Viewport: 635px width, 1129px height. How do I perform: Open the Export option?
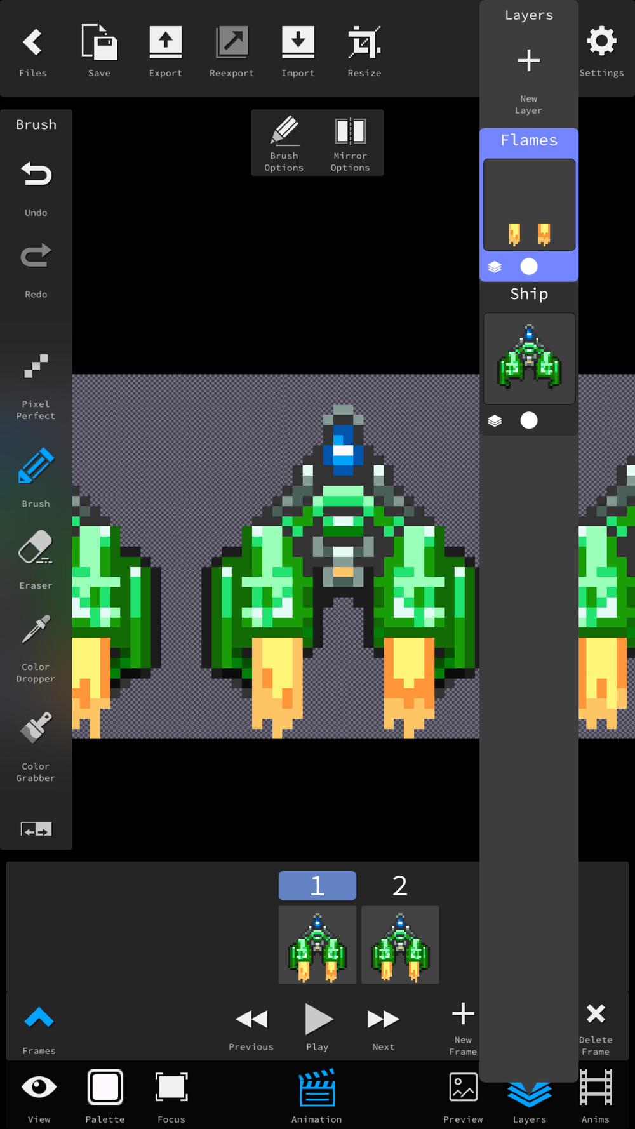pyautogui.click(x=165, y=52)
